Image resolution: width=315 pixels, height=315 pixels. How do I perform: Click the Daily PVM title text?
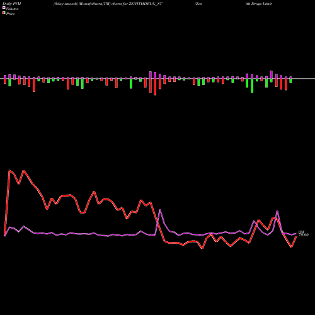(x=12, y=4)
